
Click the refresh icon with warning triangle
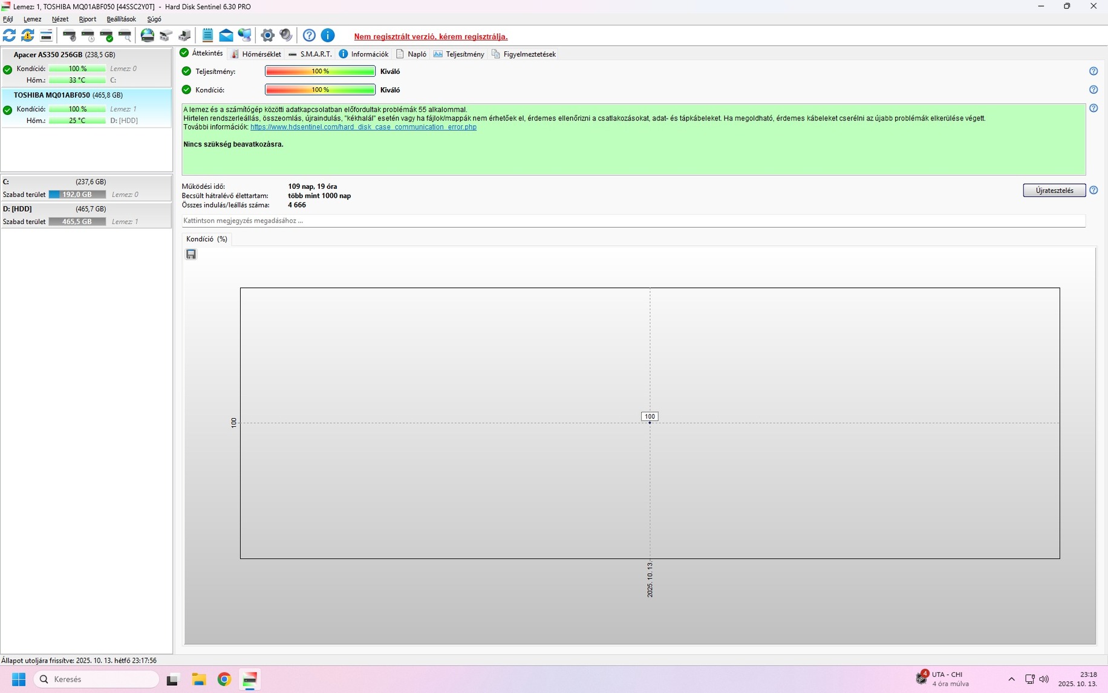pos(27,36)
